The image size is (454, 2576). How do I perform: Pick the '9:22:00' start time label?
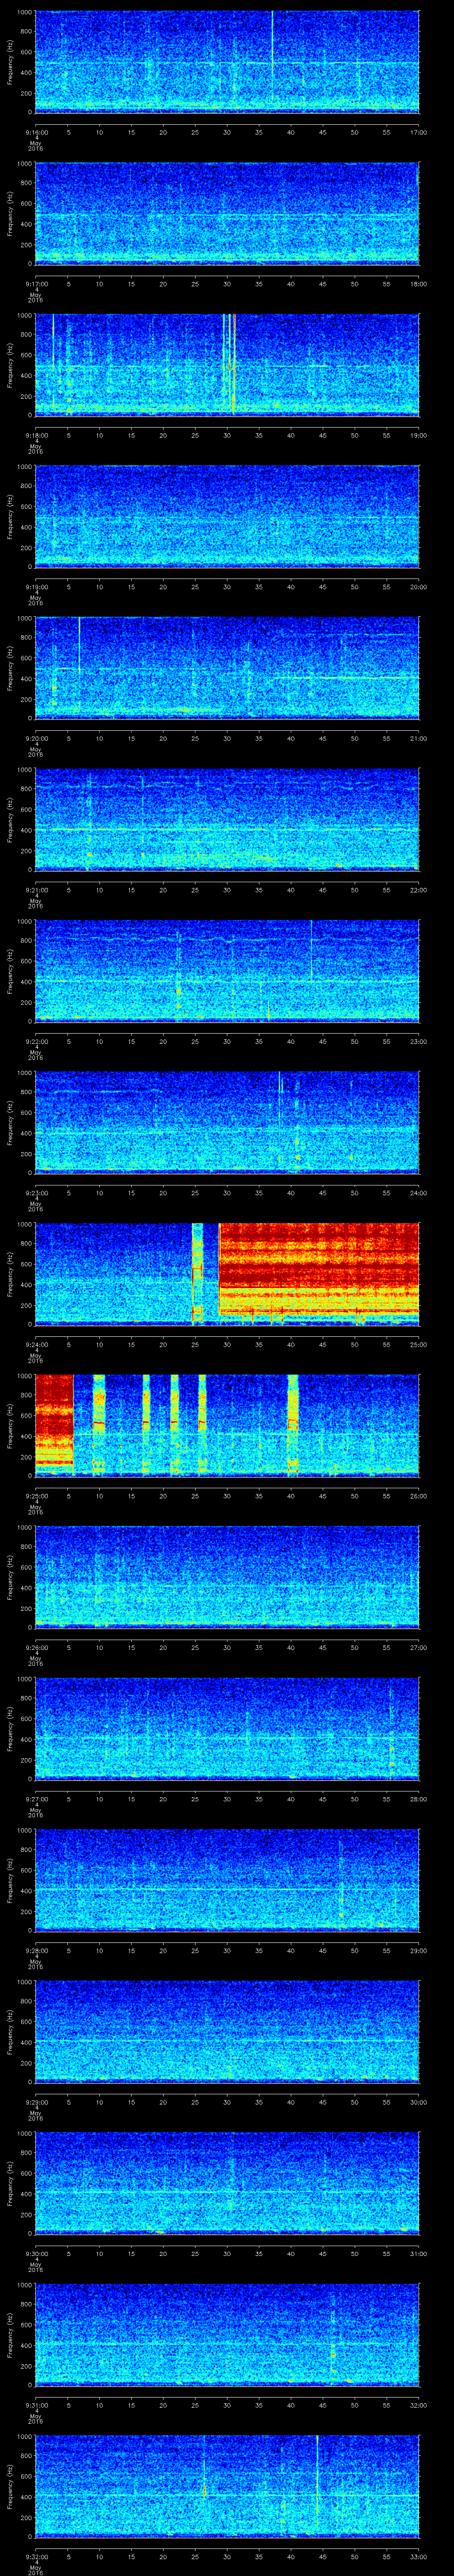point(36,1041)
